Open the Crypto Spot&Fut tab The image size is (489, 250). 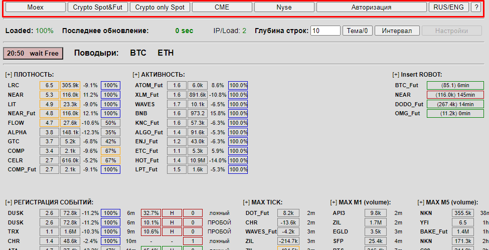tap(97, 8)
